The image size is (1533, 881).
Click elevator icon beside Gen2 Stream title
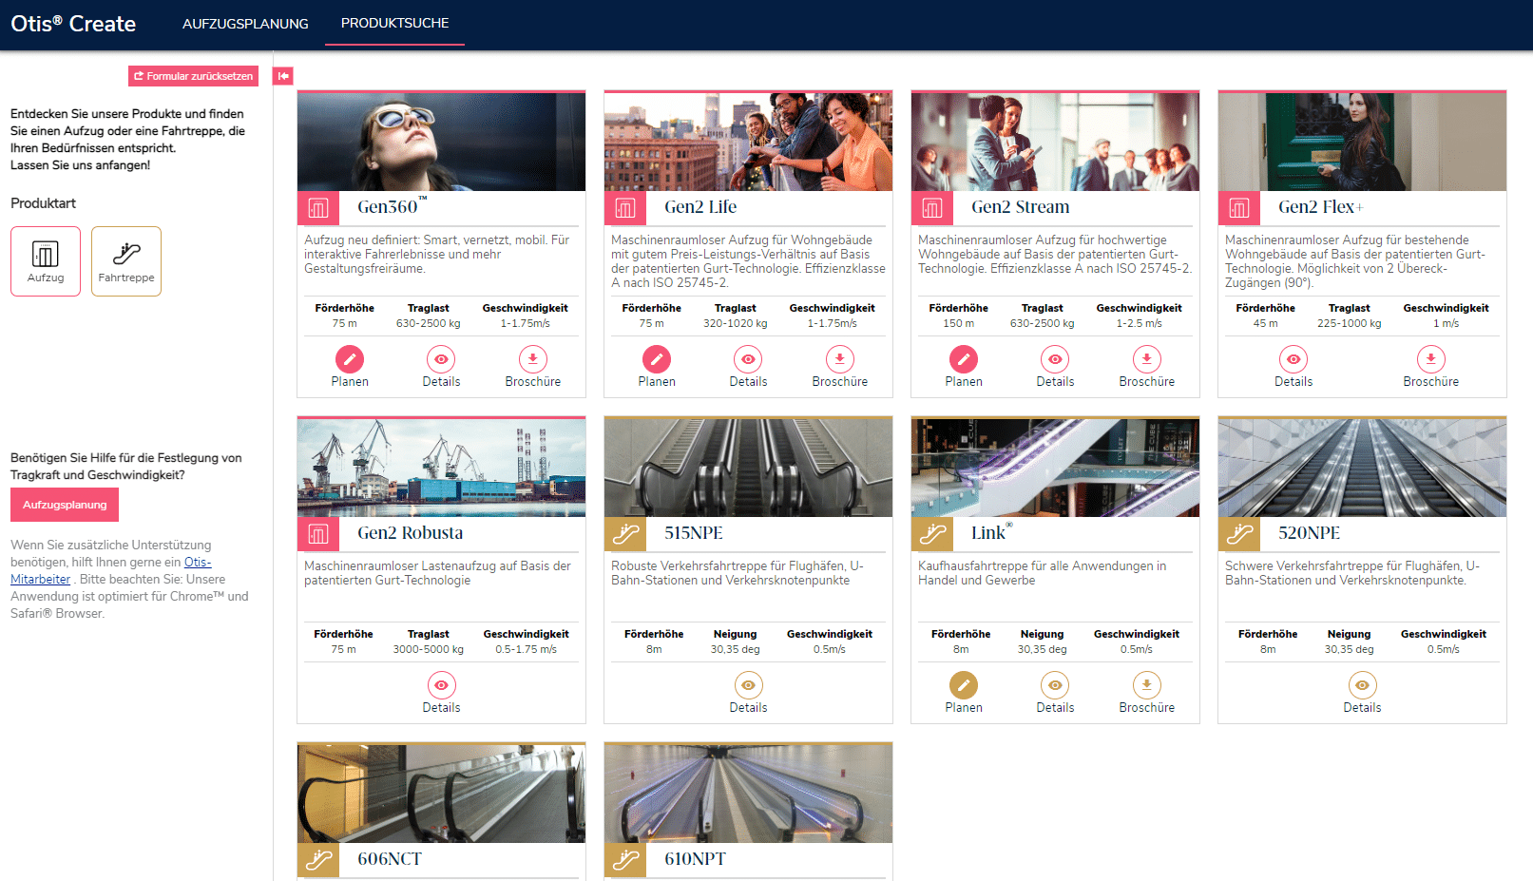[932, 207]
